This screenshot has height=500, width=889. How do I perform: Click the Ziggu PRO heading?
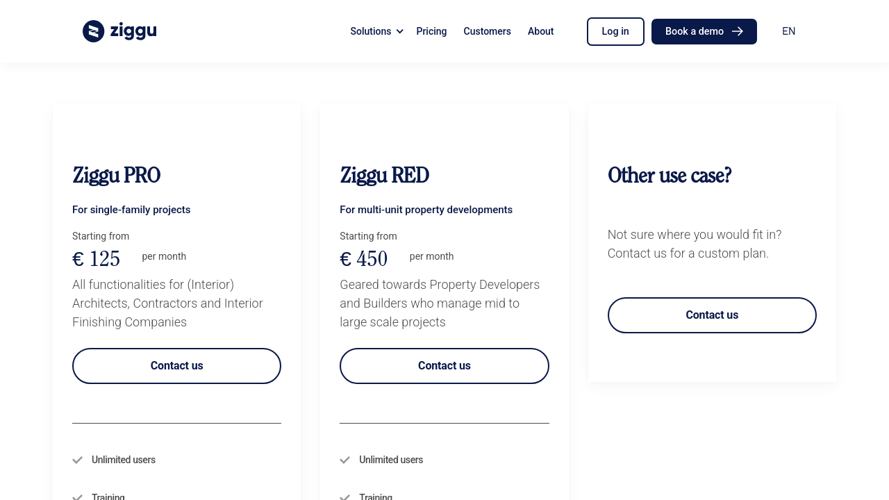(116, 176)
